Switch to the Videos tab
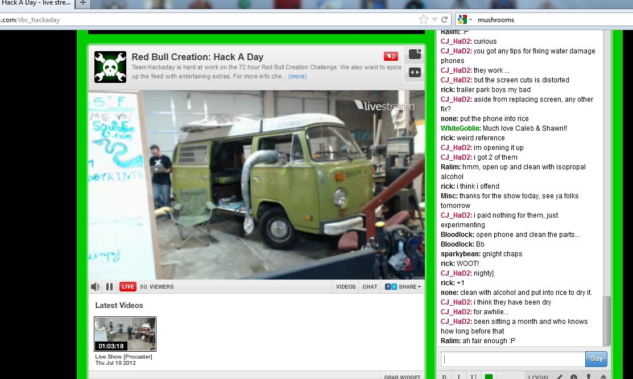Image resolution: width=633 pixels, height=379 pixels. pyautogui.click(x=346, y=287)
